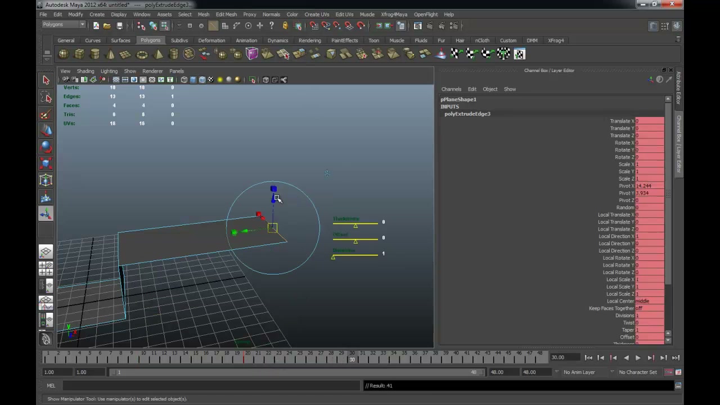Screen dimensions: 720x405
Task: Pick the Paint Selection tool
Action: point(46,115)
